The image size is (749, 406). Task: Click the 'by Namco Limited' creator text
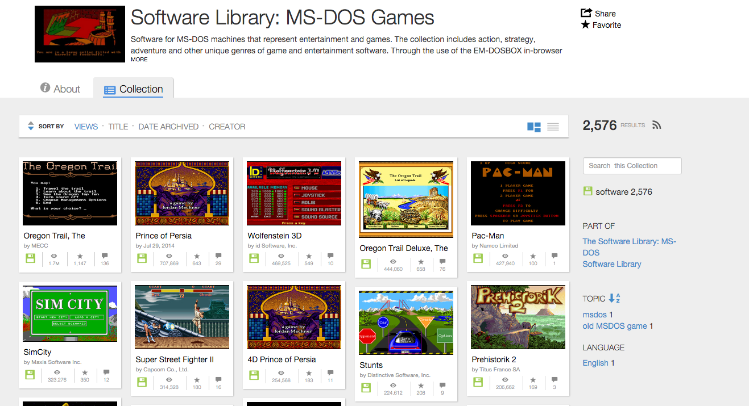click(495, 246)
